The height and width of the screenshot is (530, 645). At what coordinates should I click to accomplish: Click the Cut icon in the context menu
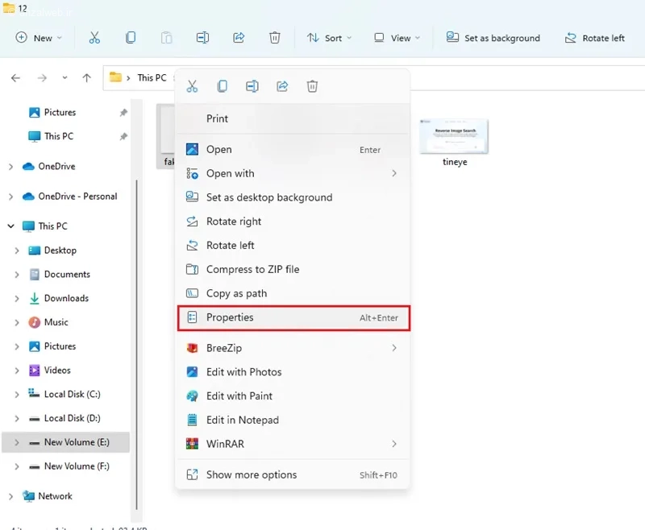[x=192, y=86]
